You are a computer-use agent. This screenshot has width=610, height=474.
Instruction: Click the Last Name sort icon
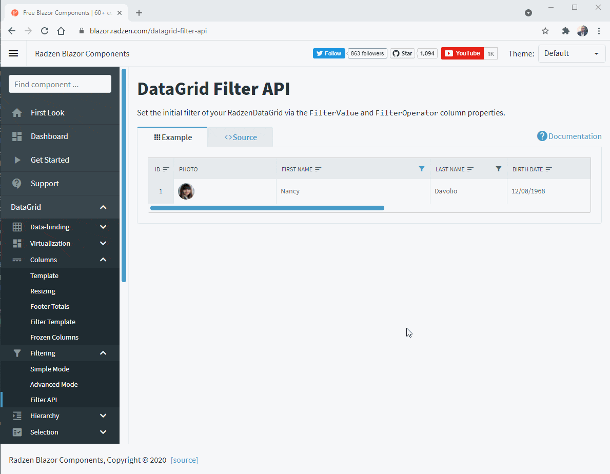point(470,169)
